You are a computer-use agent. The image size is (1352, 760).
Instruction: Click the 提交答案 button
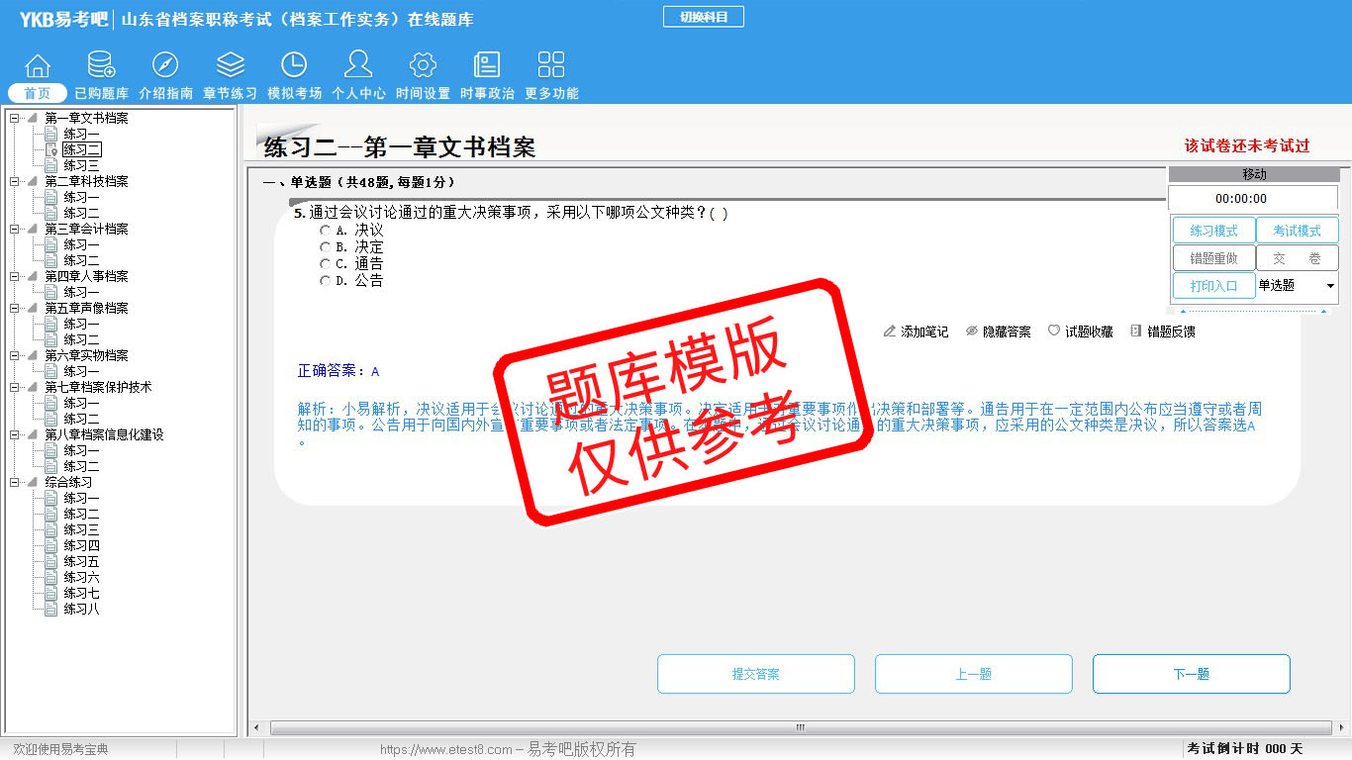[756, 674]
